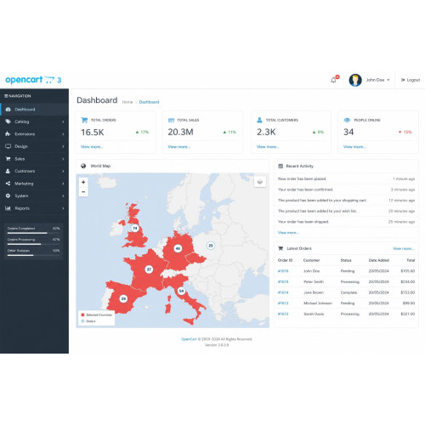Expand the Reports sidebar section
Screen dimensions: 425x425
point(34,208)
